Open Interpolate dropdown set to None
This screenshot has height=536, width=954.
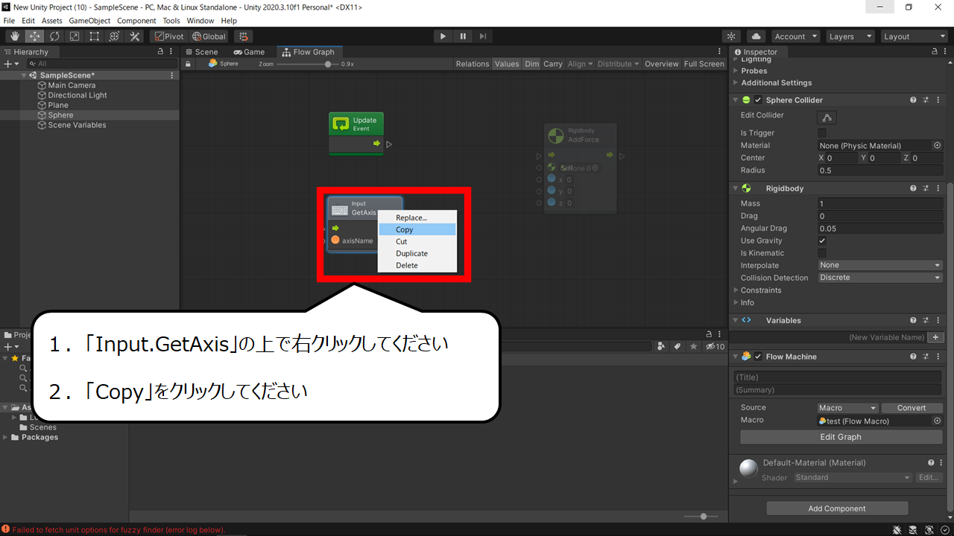[880, 265]
